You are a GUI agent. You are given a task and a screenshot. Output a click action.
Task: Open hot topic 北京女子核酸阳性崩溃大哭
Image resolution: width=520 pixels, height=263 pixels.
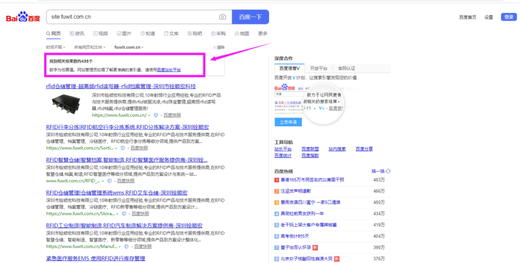click(x=306, y=259)
